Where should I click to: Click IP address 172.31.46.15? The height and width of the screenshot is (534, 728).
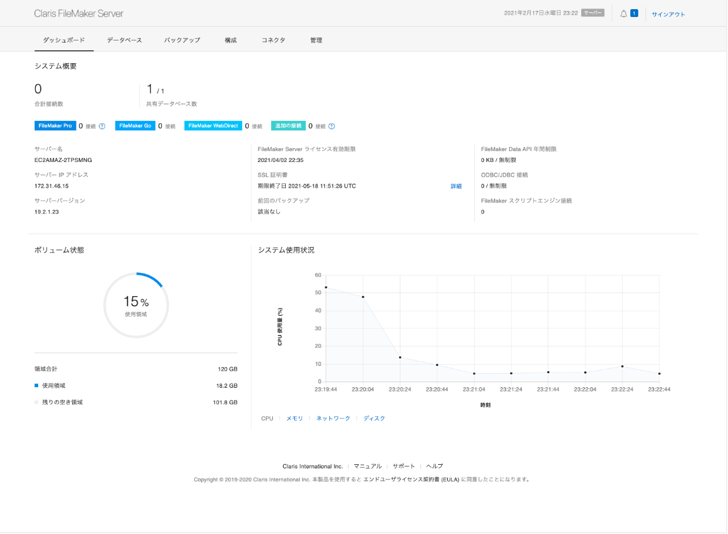[x=52, y=186]
